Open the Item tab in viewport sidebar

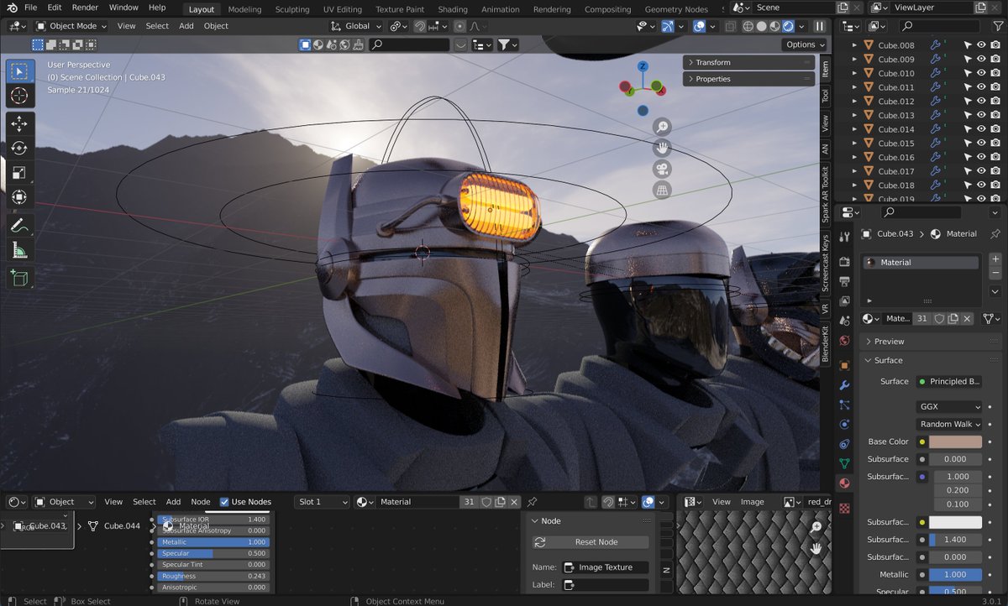825,69
